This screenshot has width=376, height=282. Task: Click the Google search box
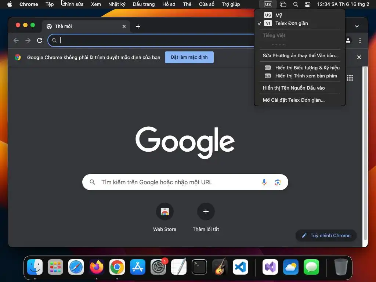pos(185,182)
